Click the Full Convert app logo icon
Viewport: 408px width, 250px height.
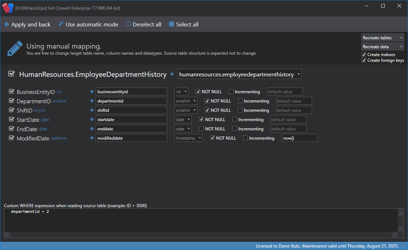coord(8,7)
